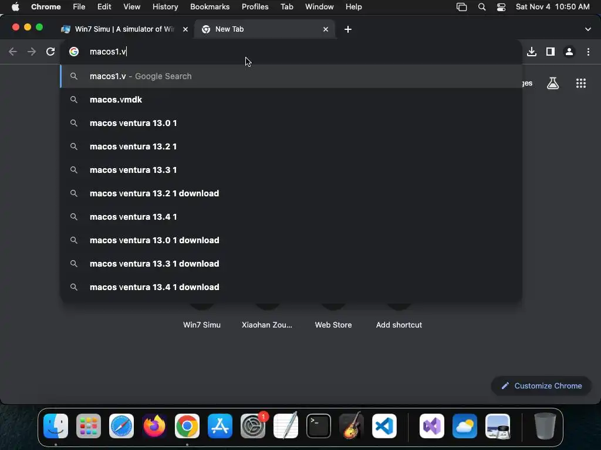Open the Trash in the Dock
This screenshot has width=601, height=450.
545,426
